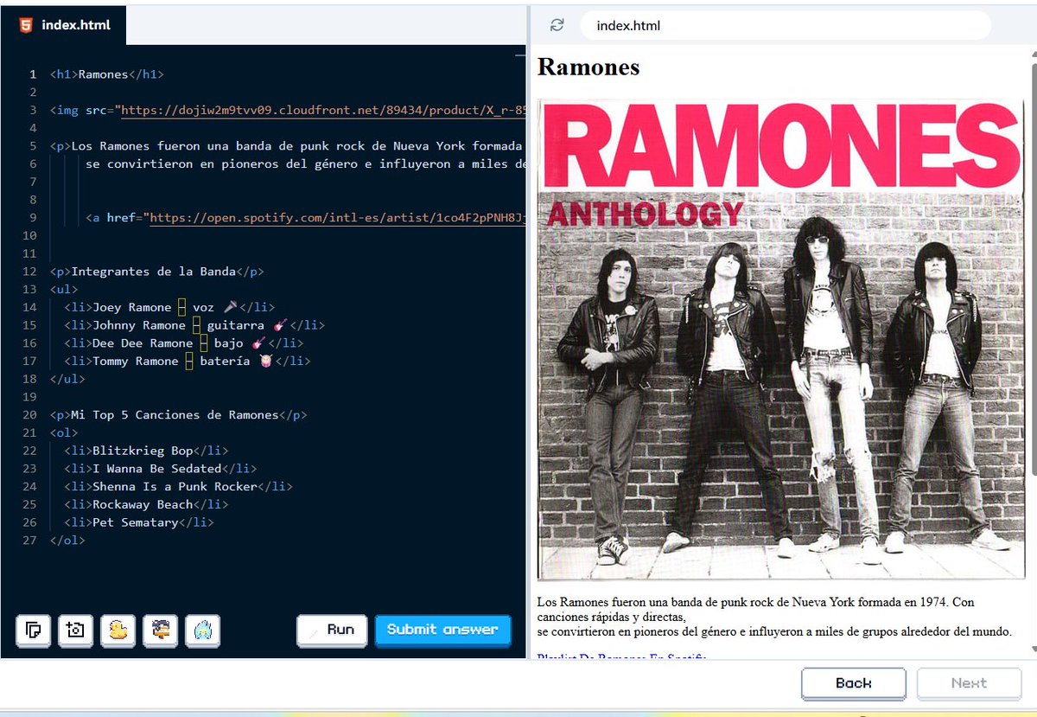The width and height of the screenshot is (1037, 717).
Task: Click the character with scarf icon button
Action: tap(160, 631)
